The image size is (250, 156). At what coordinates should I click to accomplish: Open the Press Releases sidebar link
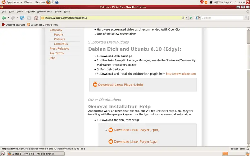coord(59,49)
